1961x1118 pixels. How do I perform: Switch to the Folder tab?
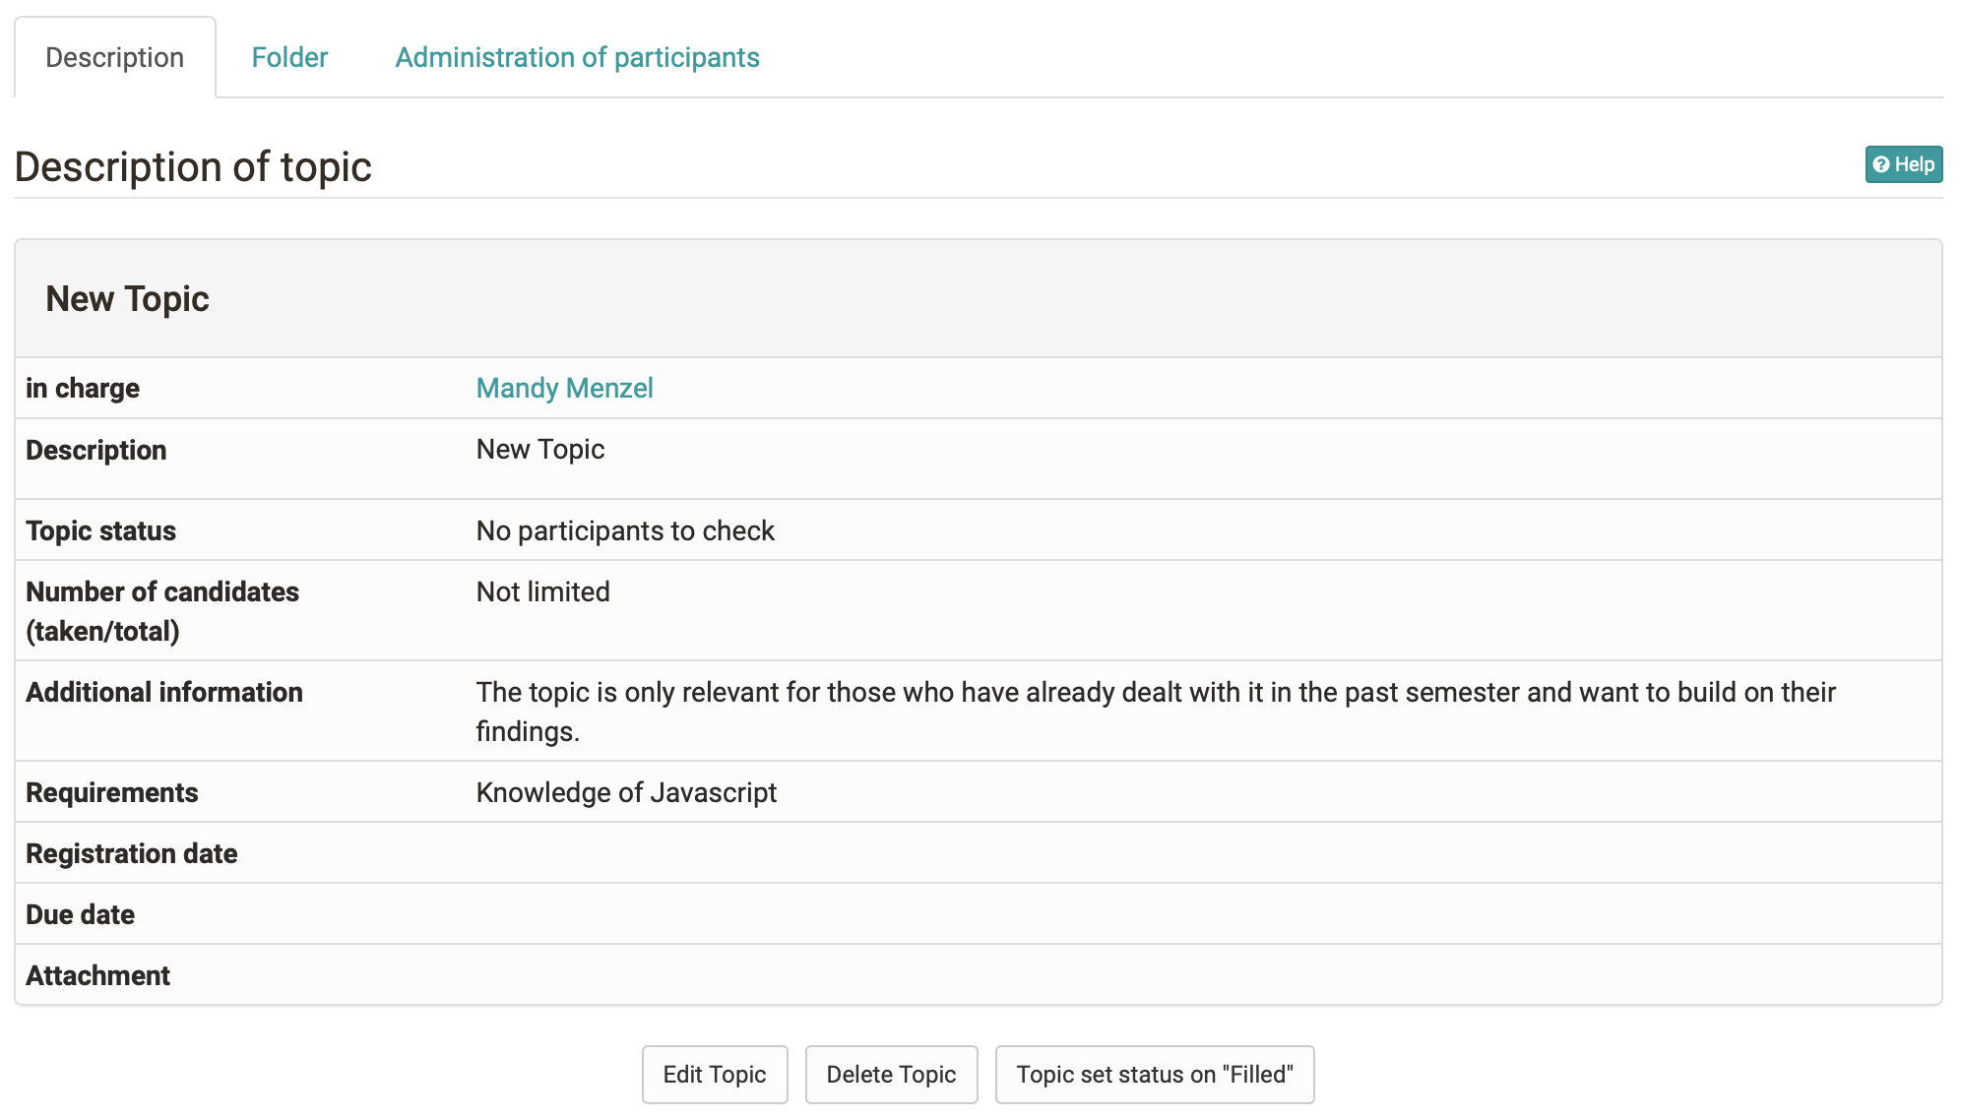tap(289, 57)
